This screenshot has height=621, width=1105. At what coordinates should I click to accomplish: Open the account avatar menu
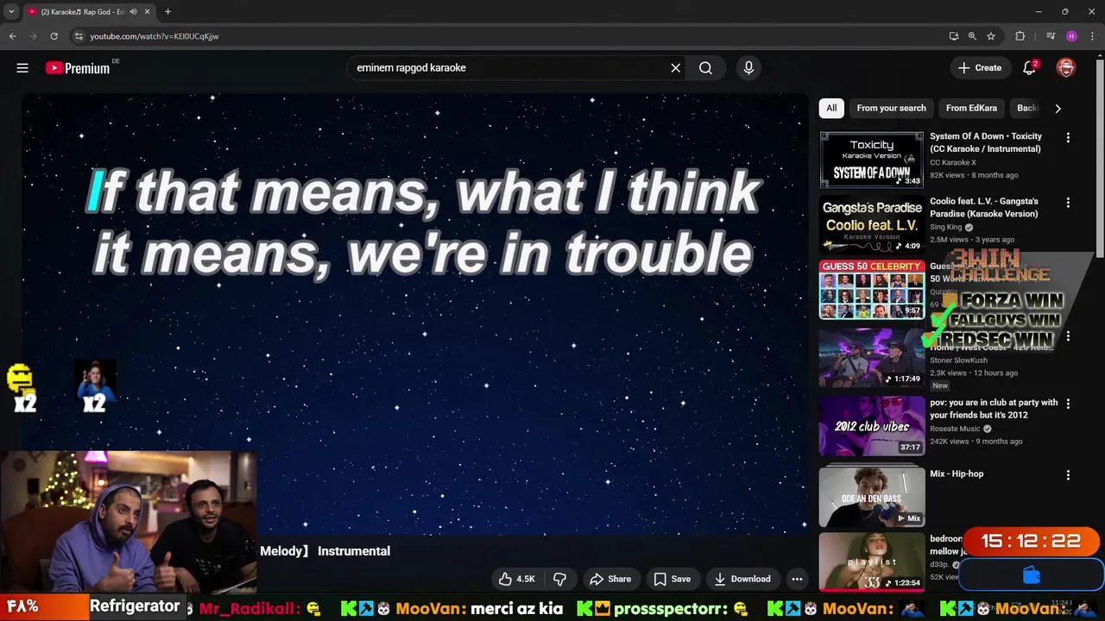(x=1066, y=68)
